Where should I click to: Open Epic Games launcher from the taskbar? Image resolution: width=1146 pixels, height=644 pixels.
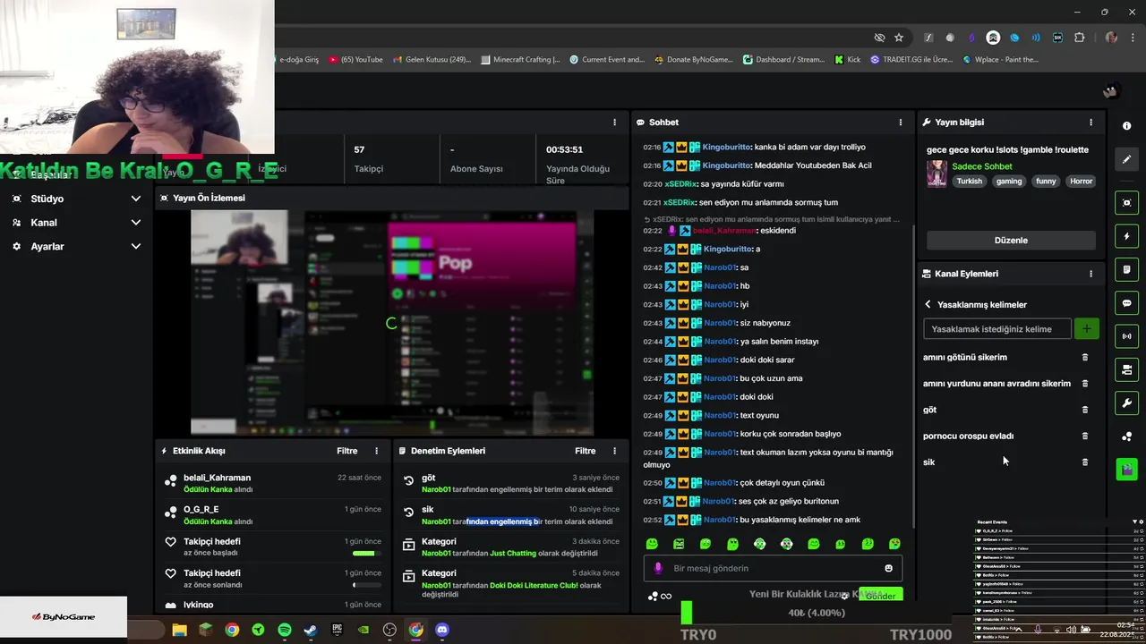point(337,630)
